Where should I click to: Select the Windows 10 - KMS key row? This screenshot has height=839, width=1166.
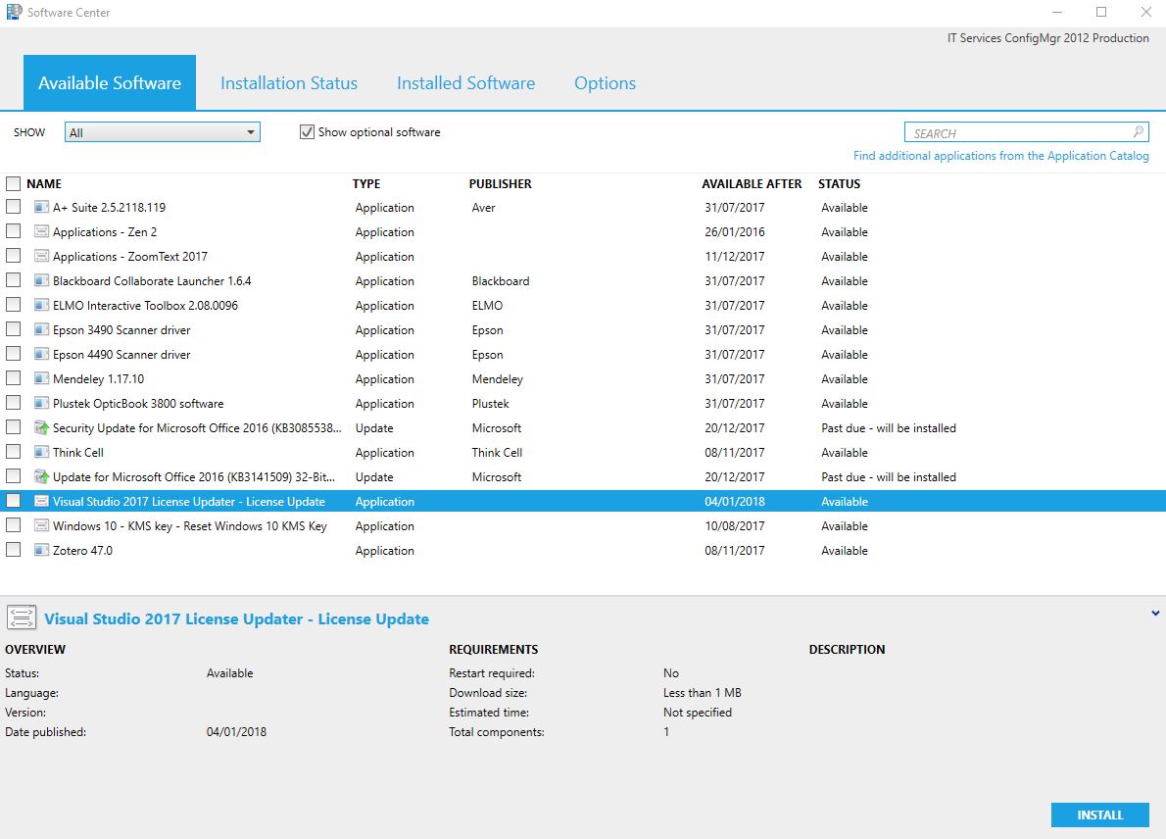pyautogui.click(x=583, y=526)
